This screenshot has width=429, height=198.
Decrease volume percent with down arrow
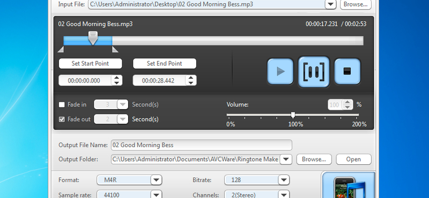click(x=347, y=107)
